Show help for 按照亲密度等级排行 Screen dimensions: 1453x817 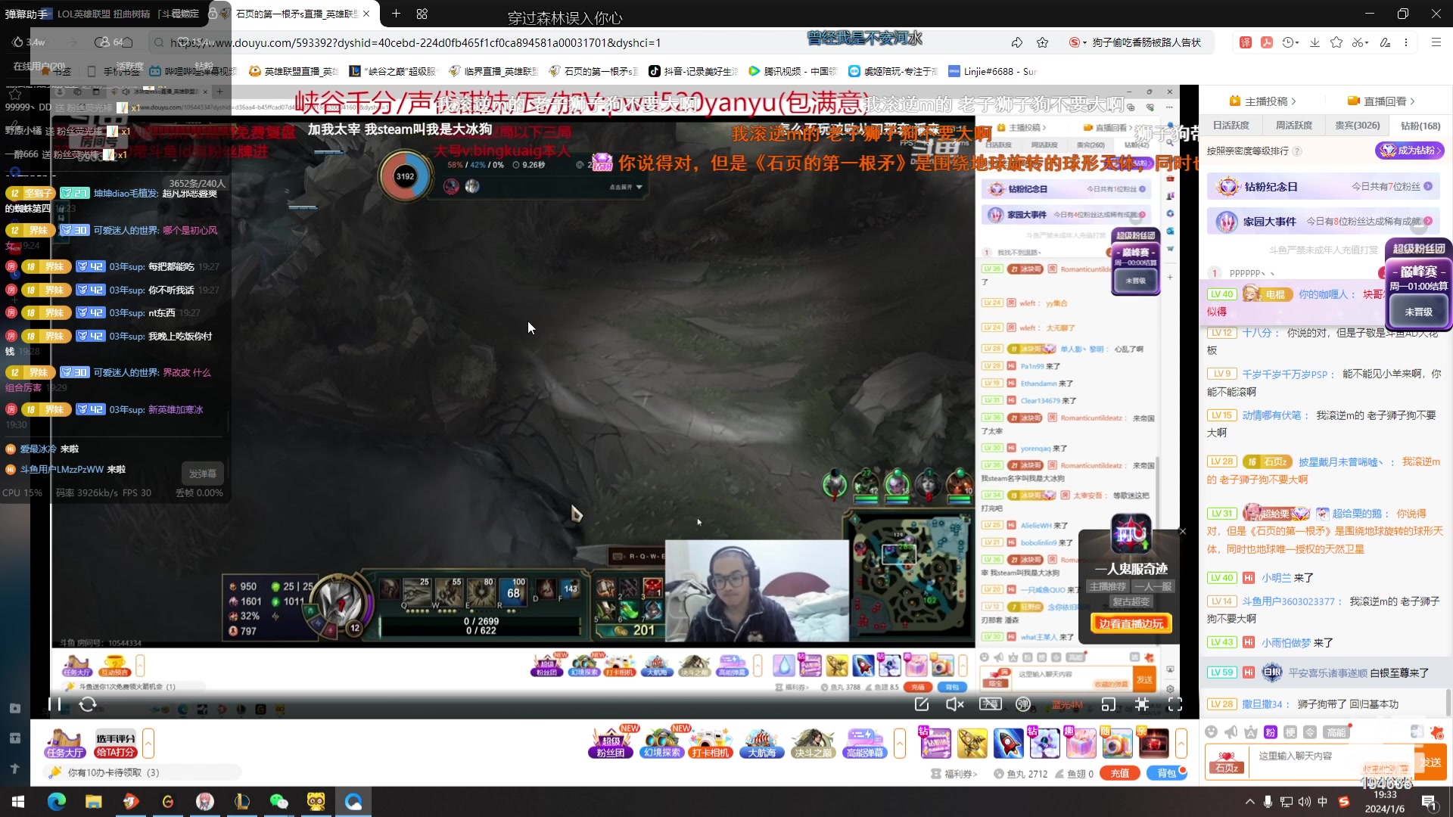tap(1297, 151)
